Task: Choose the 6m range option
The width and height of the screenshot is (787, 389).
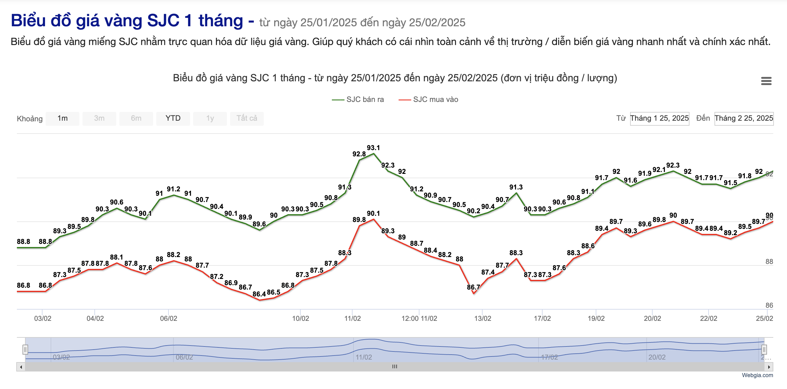Action: pyautogui.click(x=136, y=119)
